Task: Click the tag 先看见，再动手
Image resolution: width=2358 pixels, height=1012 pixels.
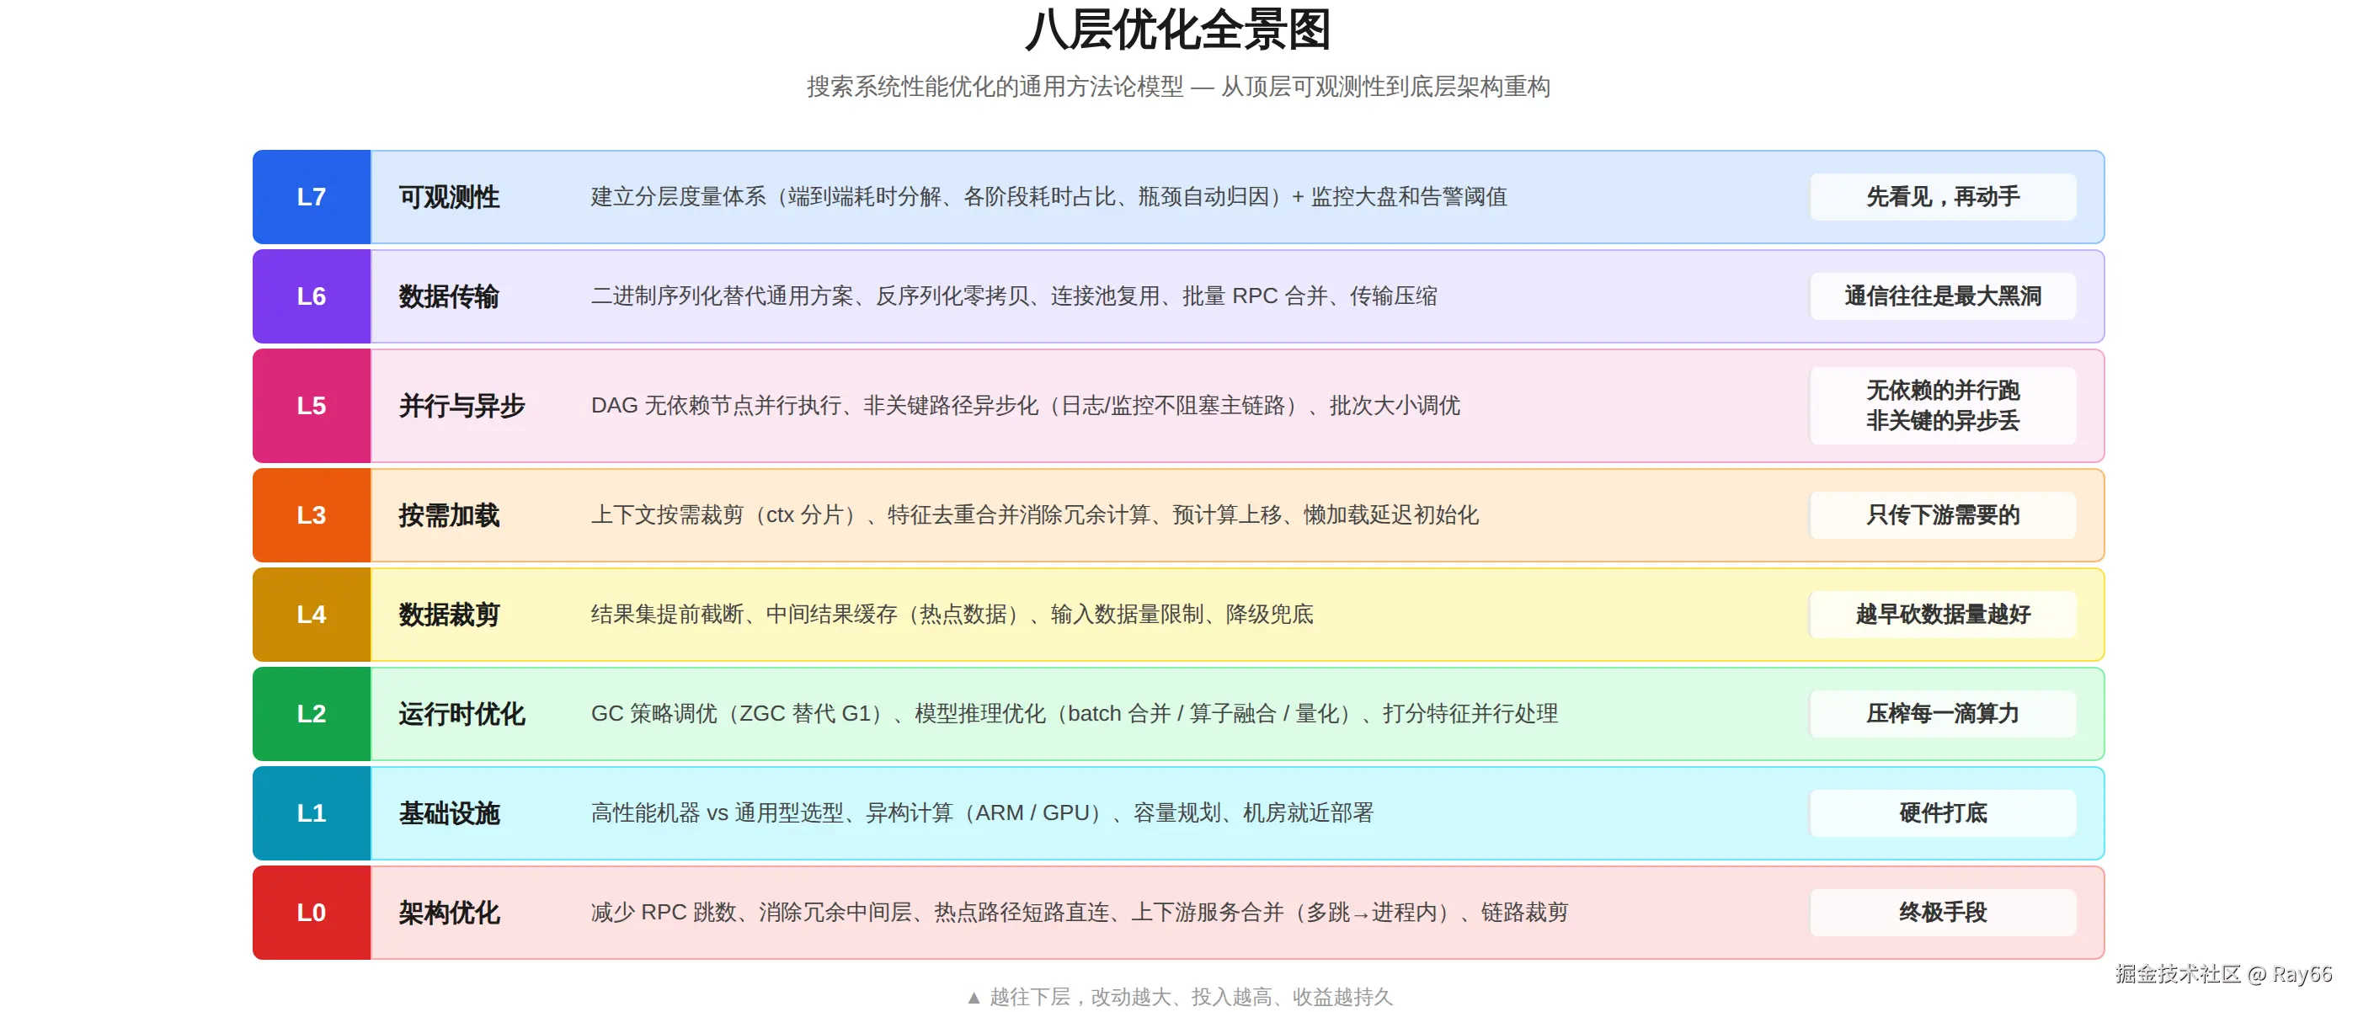Action: 1943,197
